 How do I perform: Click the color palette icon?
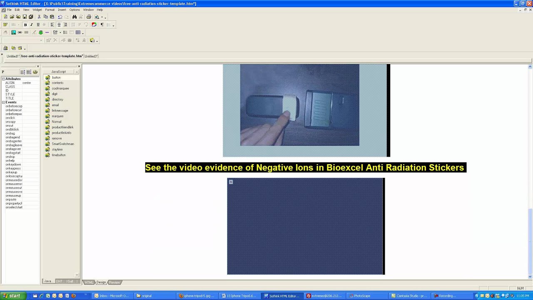pos(94,25)
